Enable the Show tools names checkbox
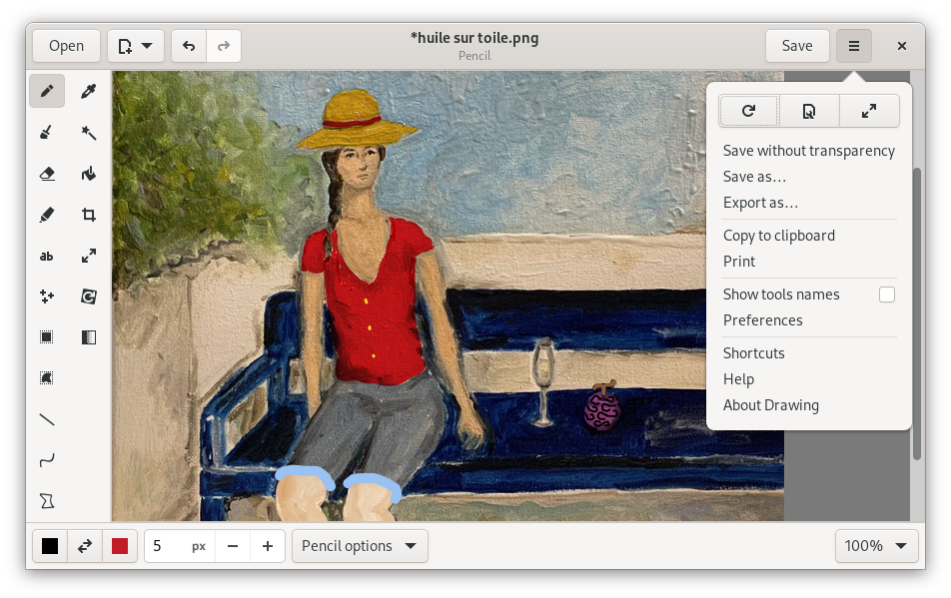This screenshot has width=951, height=598. pos(887,295)
